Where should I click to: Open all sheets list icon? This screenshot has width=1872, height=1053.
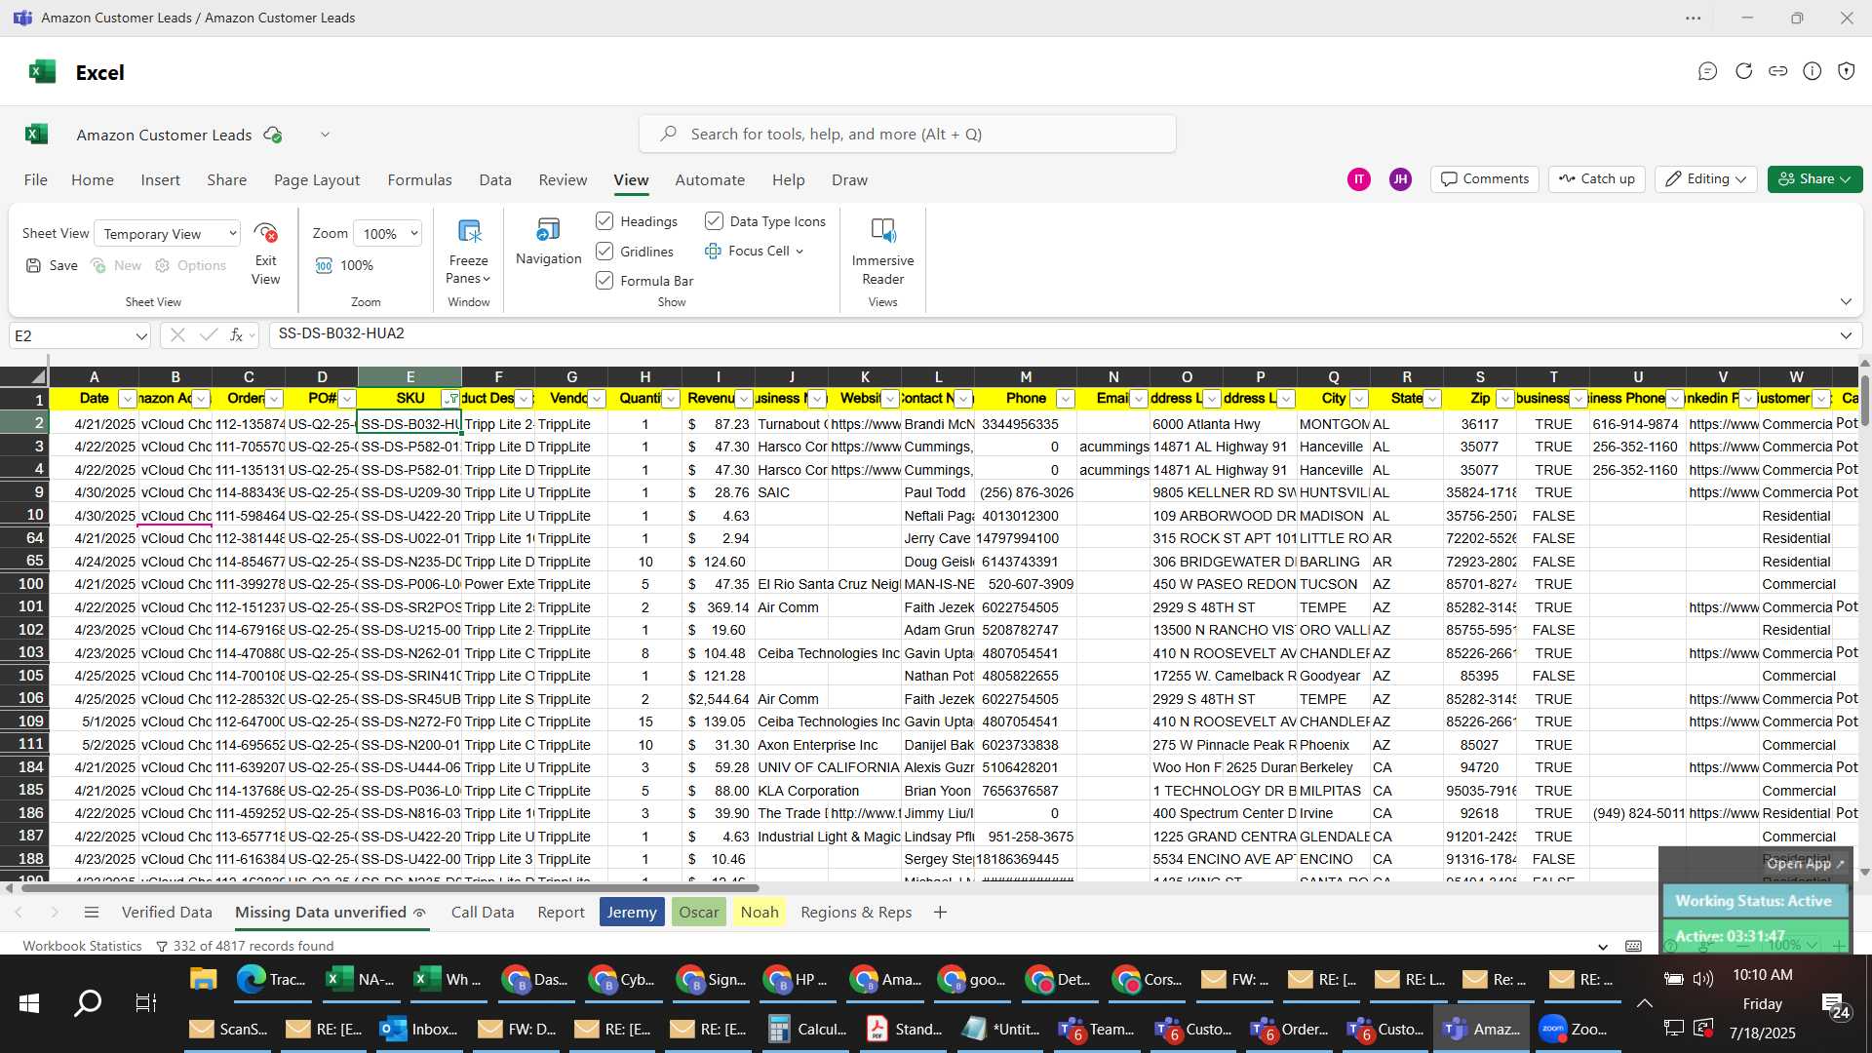pyautogui.click(x=92, y=913)
